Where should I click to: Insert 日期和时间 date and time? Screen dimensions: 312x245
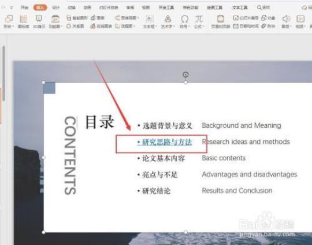click(x=246, y=26)
